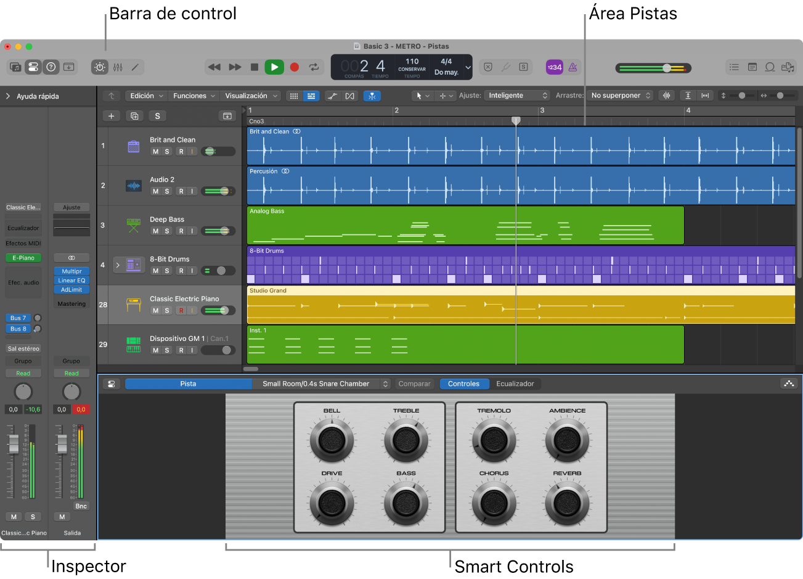Open the Loop Browser icon
803x579 pixels.
coord(770,67)
